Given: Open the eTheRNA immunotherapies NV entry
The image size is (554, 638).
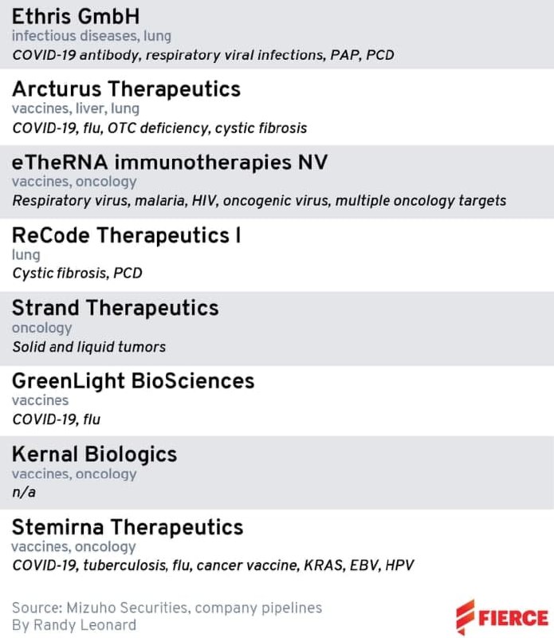Looking at the screenshot, I should [x=170, y=163].
